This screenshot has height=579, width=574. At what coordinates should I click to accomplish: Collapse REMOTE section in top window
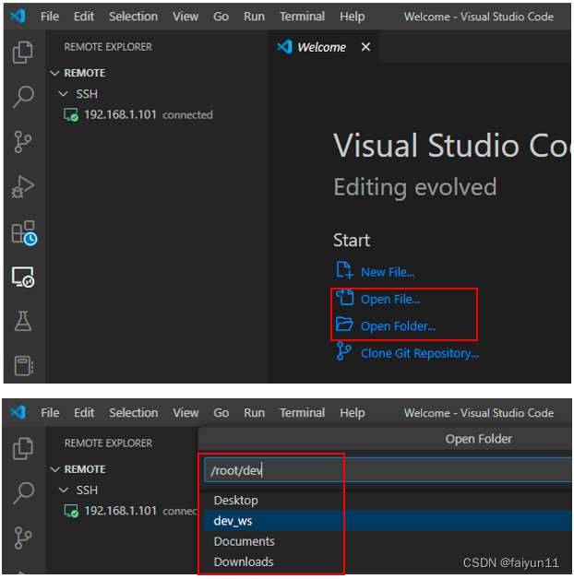click(54, 73)
